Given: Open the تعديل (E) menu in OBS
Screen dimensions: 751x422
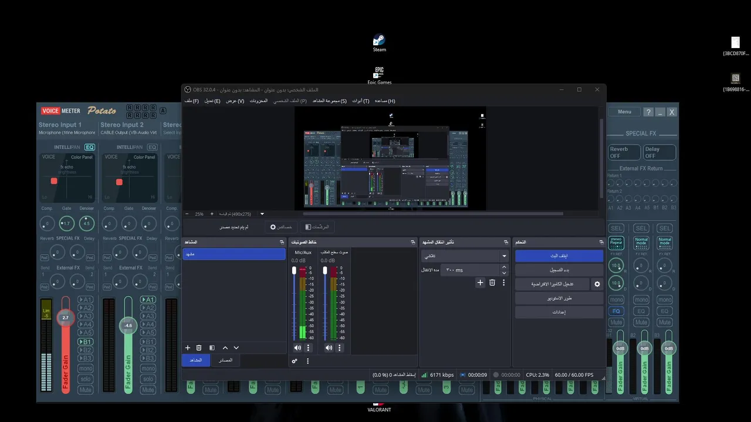Looking at the screenshot, I should click(212, 101).
